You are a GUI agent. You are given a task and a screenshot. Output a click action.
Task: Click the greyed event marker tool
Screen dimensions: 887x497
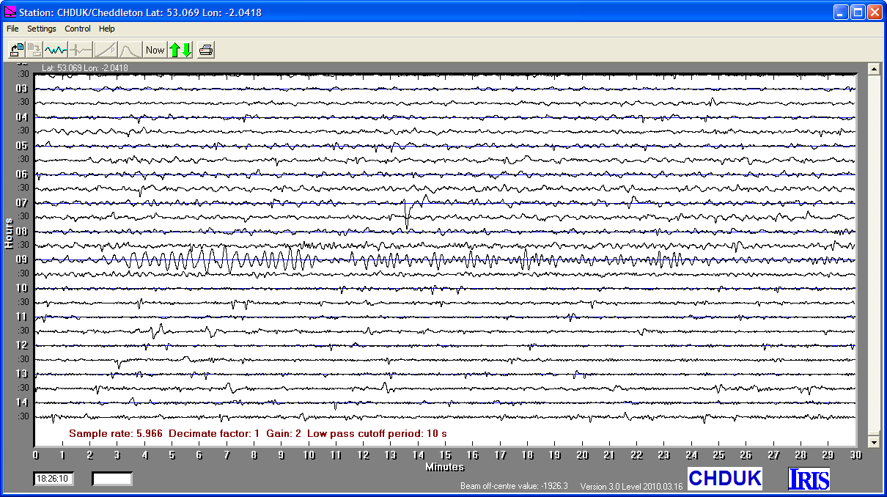pos(81,50)
